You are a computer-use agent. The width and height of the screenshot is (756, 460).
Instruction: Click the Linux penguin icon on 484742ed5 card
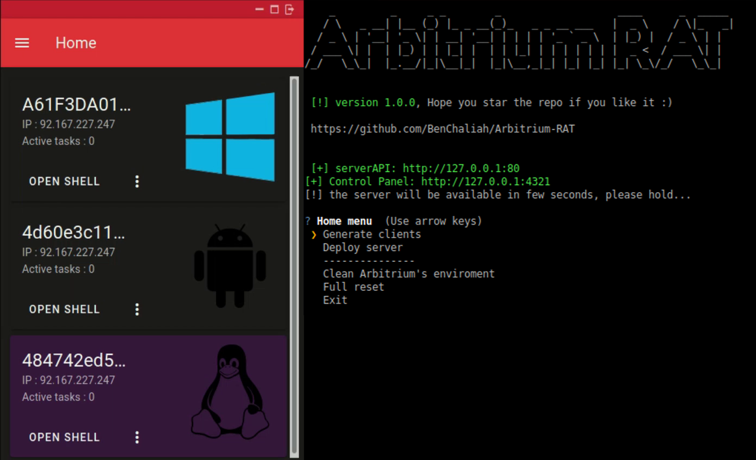tap(230, 392)
